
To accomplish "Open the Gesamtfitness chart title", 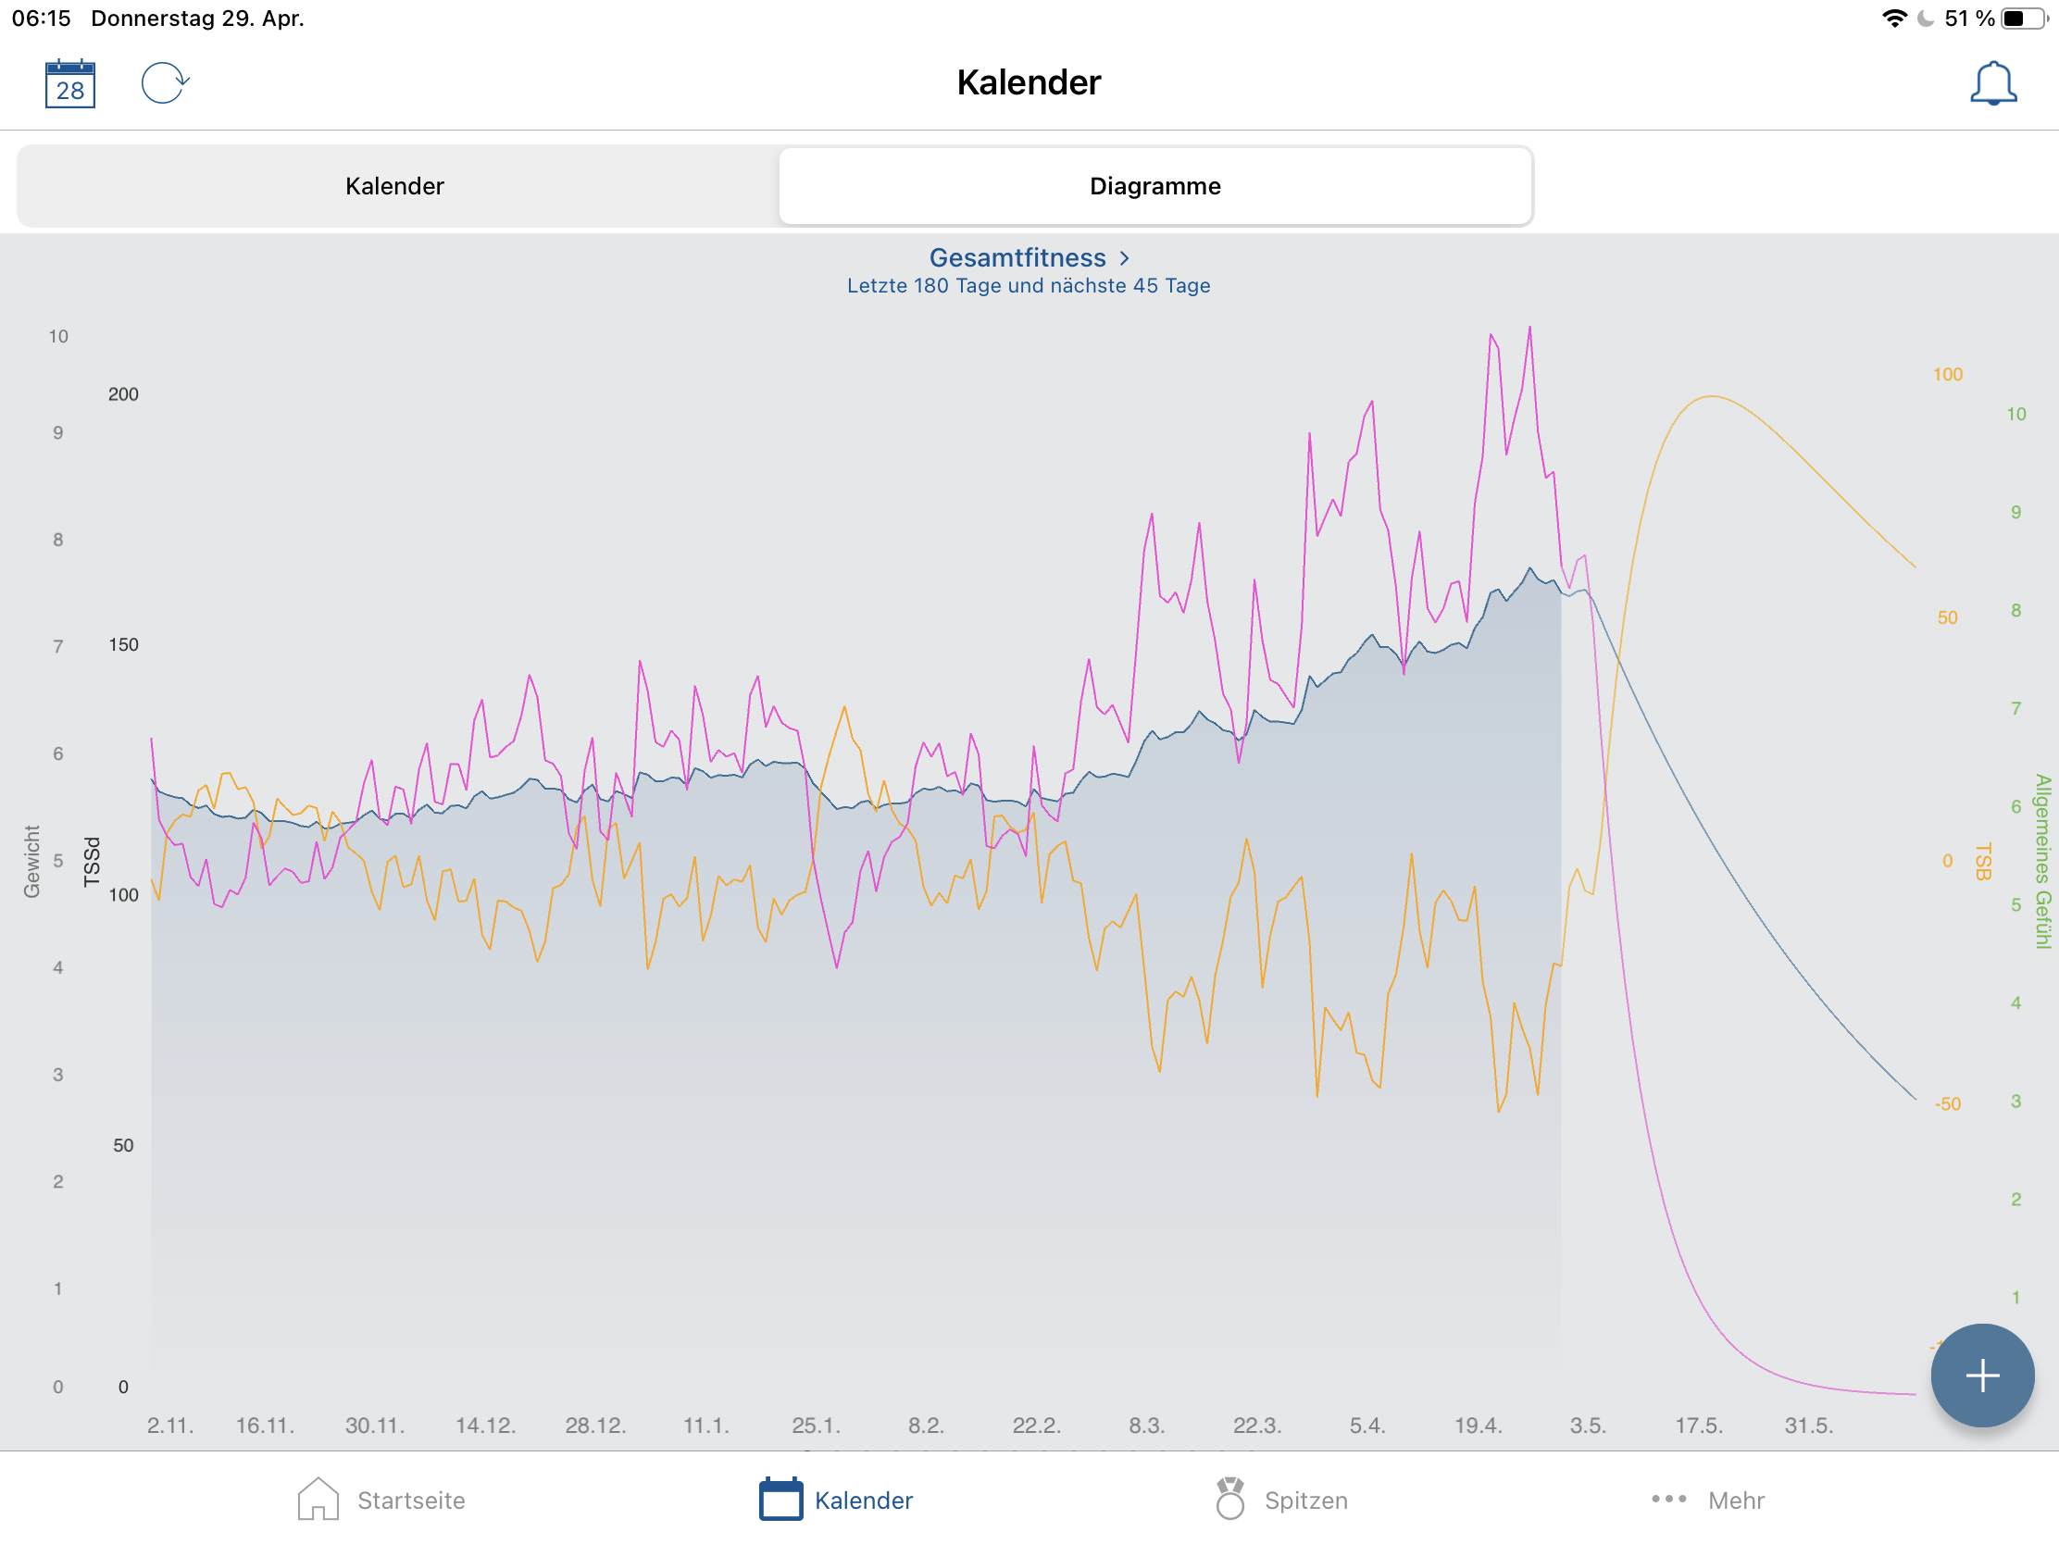I will click(x=1017, y=258).
